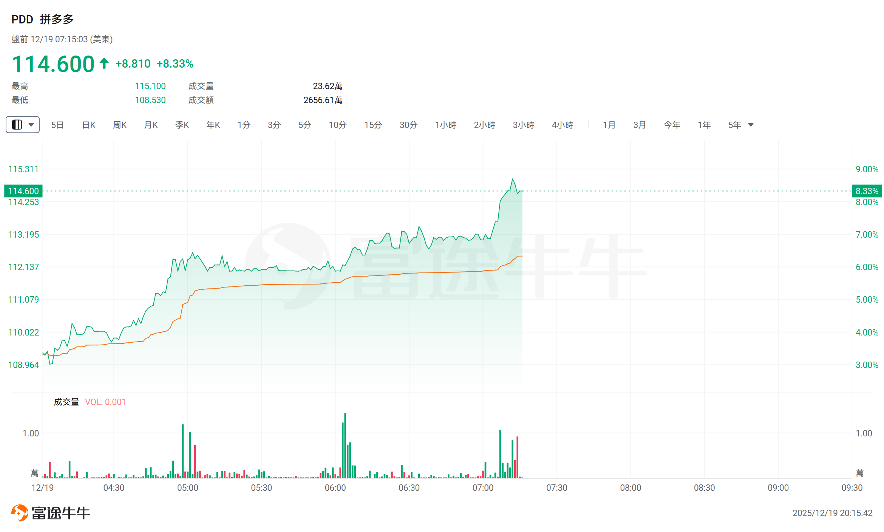Image resolution: width=884 pixels, height=532 pixels.
Task: Switch to the 5日 chart tab
Action: click(57, 125)
